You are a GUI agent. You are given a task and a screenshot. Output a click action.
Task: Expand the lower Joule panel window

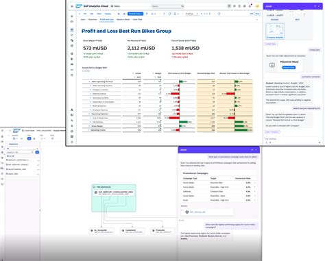coord(252,150)
